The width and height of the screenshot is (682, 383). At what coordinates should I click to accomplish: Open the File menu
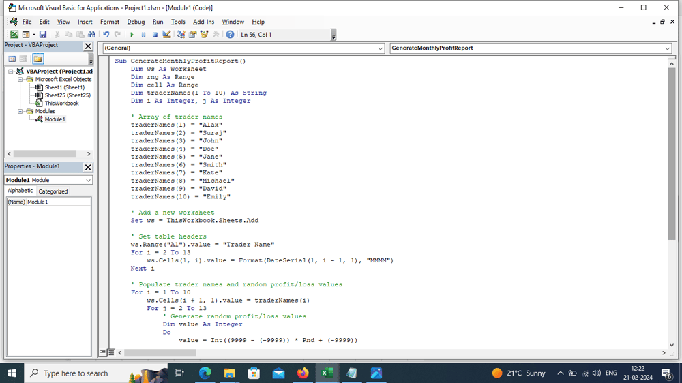[27, 22]
